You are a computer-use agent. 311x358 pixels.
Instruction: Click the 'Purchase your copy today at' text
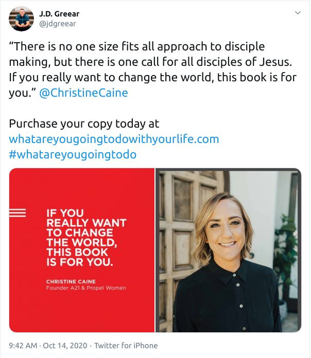pyautogui.click(x=84, y=124)
